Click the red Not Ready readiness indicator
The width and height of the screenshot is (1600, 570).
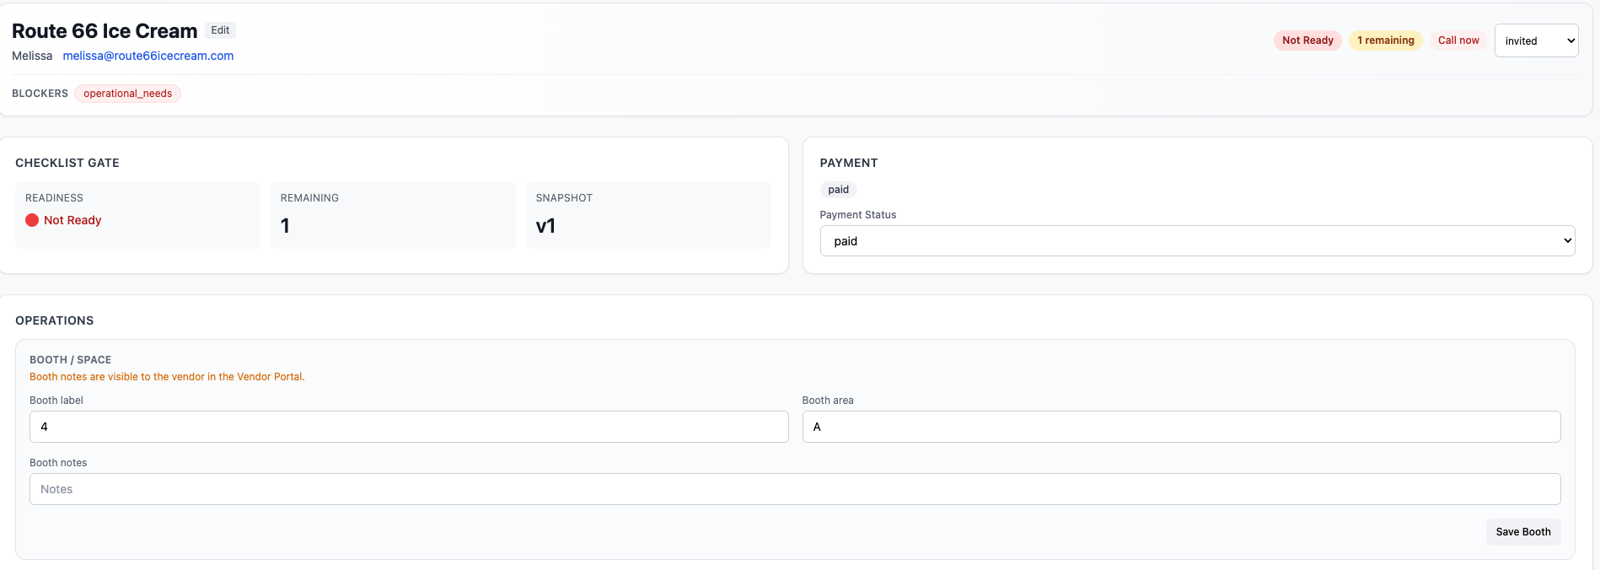[63, 220]
